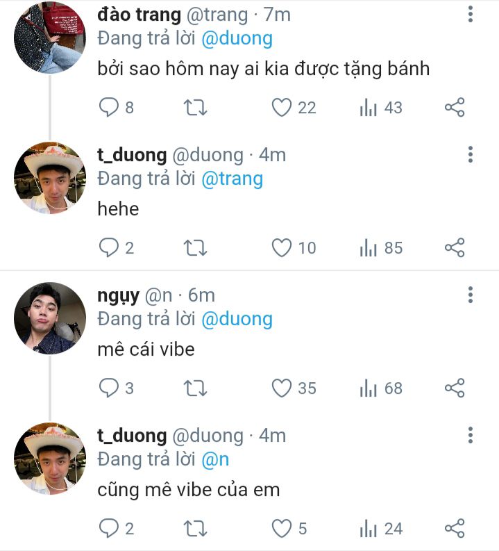The image size is (499, 551).
Task: Like đào trang's tweet with 22 likes
Action: tap(281, 108)
